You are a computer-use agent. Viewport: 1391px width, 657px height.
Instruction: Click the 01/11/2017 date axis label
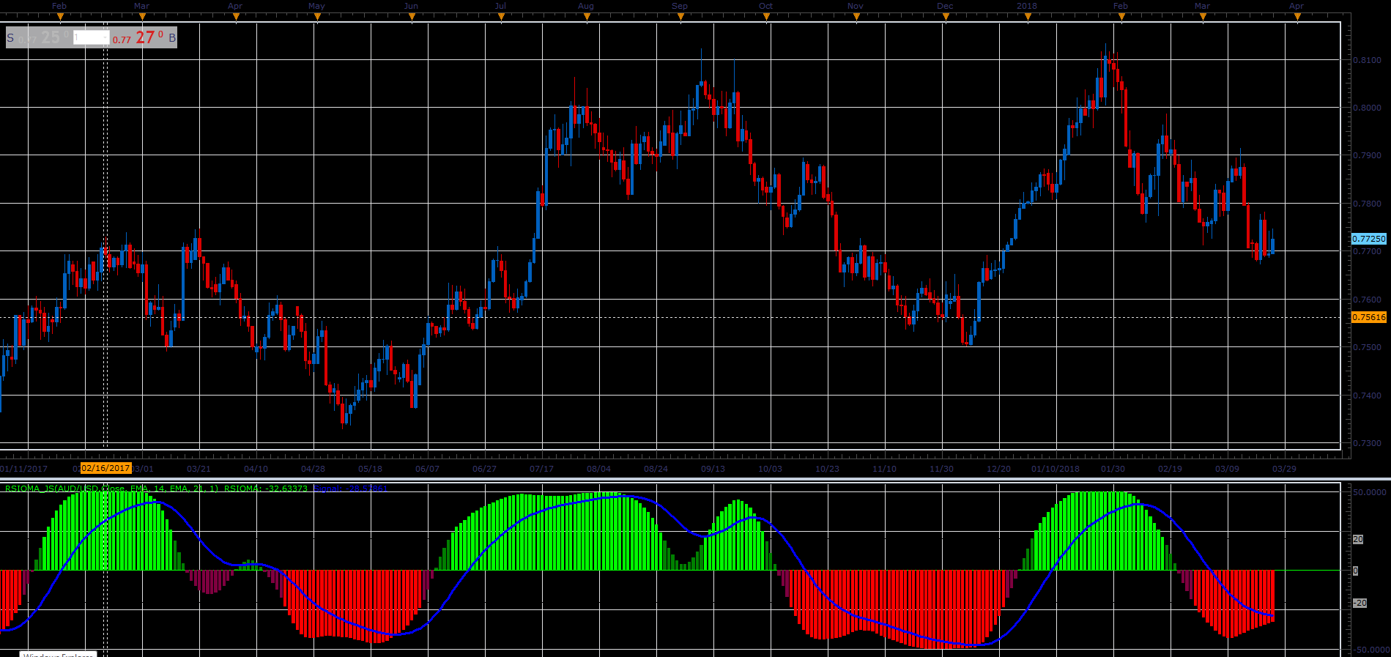pyautogui.click(x=23, y=469)
